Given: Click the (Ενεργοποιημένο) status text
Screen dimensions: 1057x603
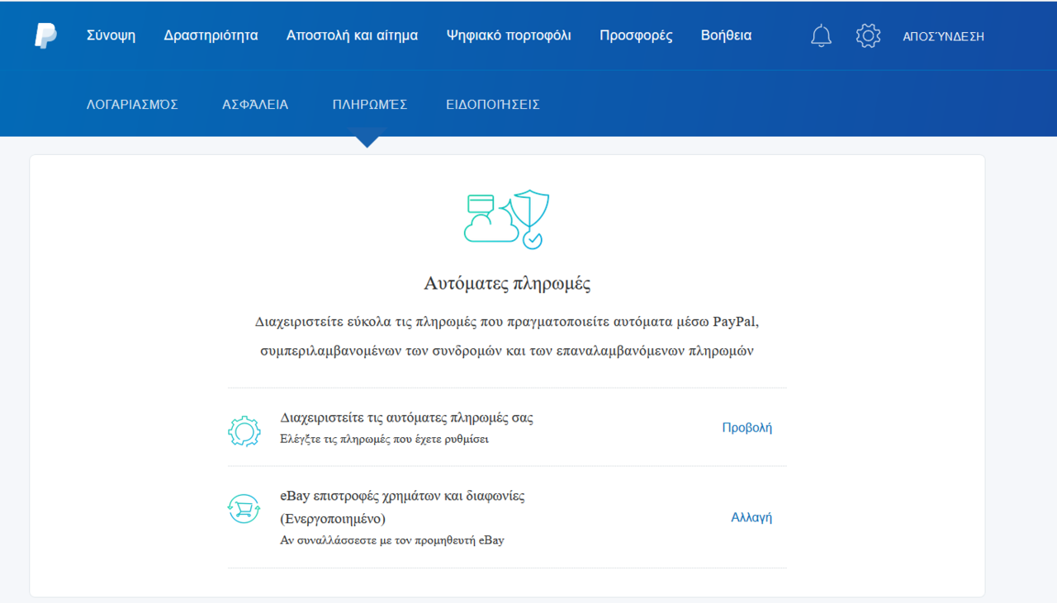Looking at the screenshot, I should click(333, 519).
